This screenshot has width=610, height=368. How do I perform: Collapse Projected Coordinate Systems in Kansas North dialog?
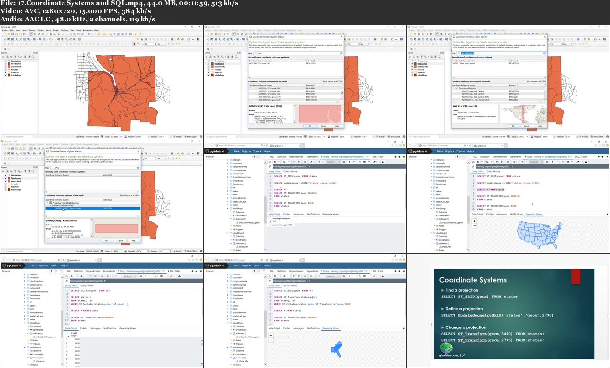(x=47, y=203)
